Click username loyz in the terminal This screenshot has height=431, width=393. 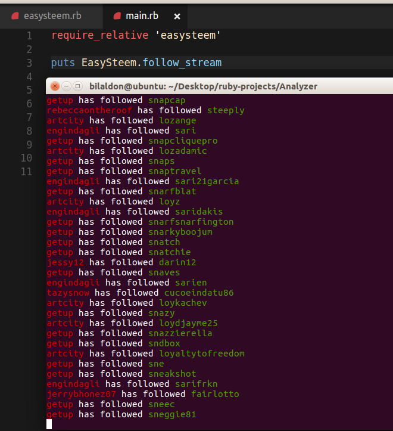point(170,201)
